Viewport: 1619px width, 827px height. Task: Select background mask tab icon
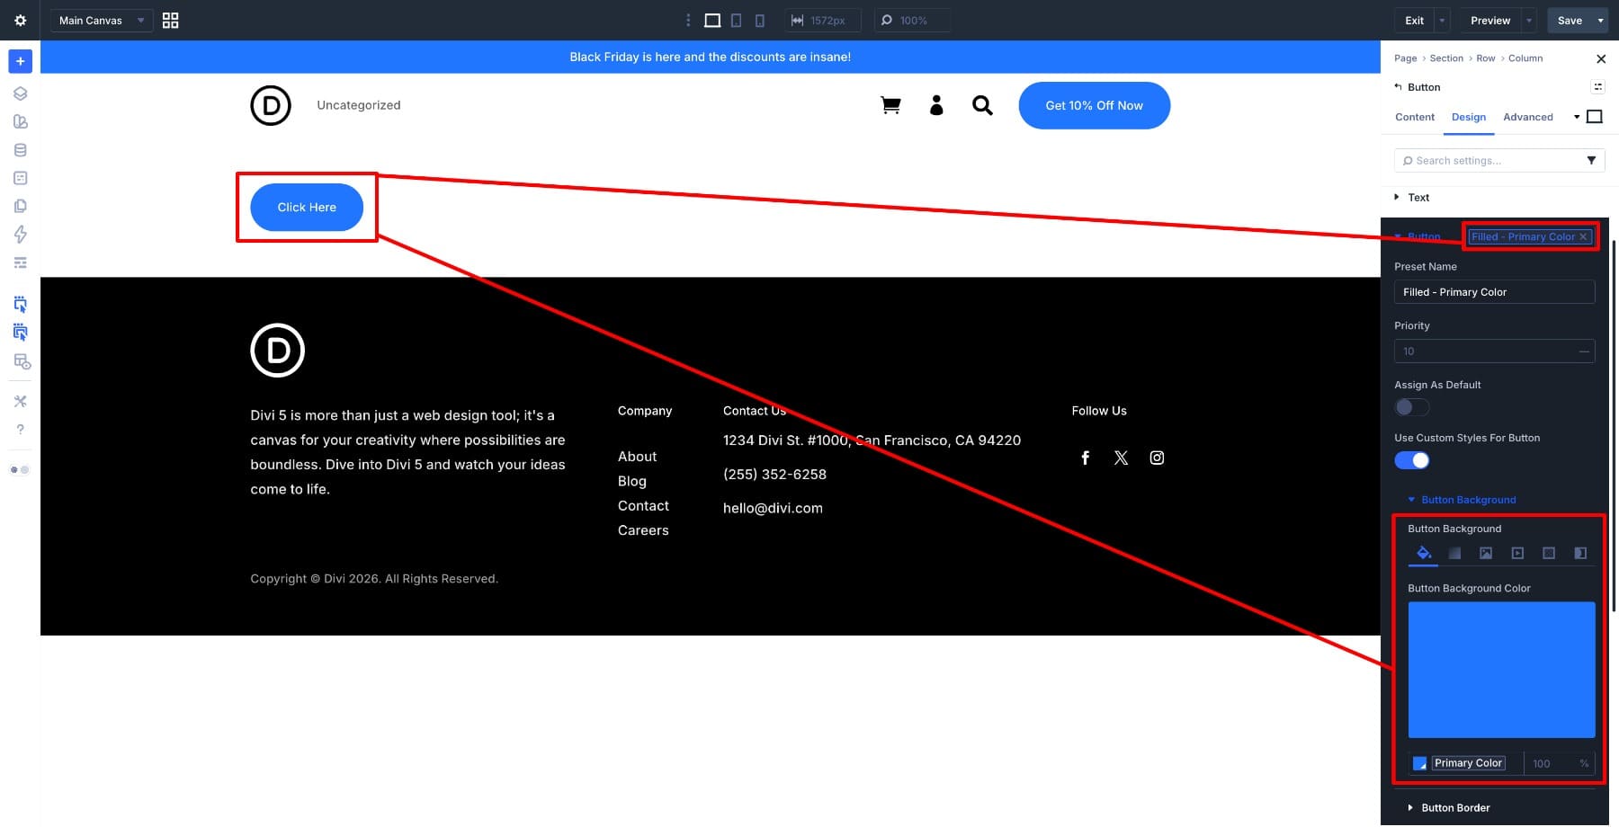(1580, 553)
